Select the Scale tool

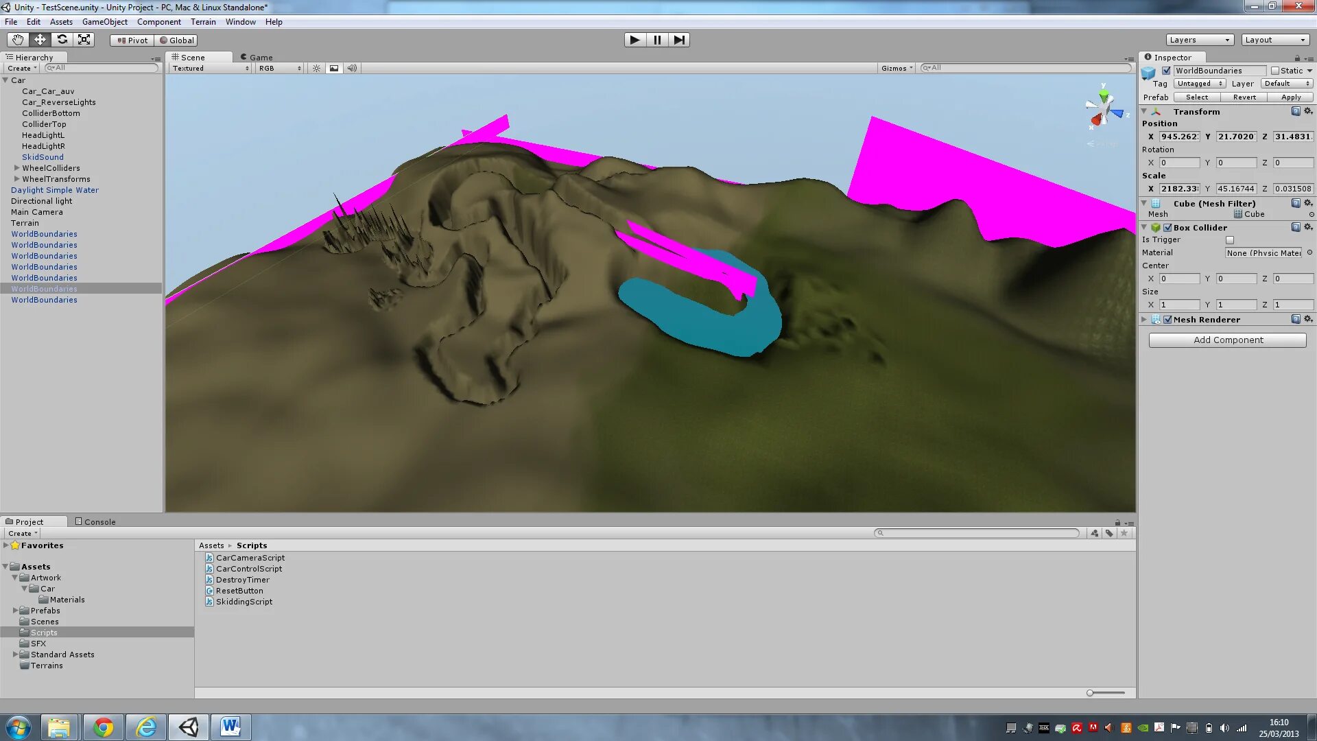pyautogui.click(x=84, y=40)
